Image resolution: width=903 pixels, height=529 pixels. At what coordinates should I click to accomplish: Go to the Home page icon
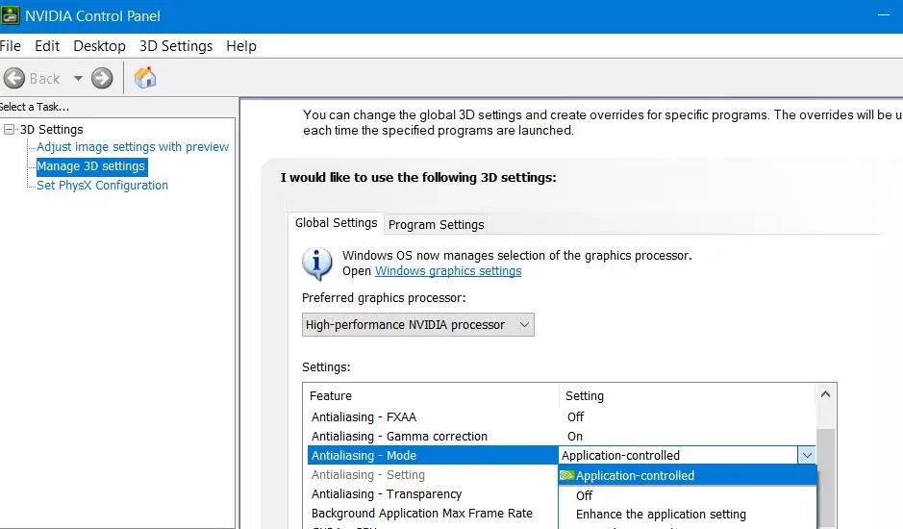click(x=145, y=77)
